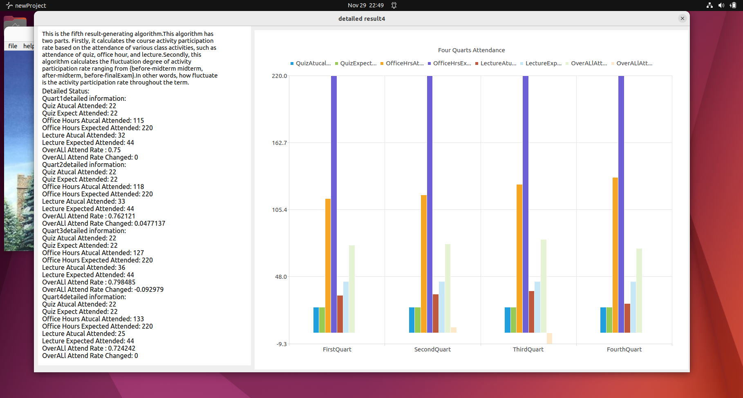
Task: Click the blue QuizActual bar in FirstQuart
Action: coord(316,320)
